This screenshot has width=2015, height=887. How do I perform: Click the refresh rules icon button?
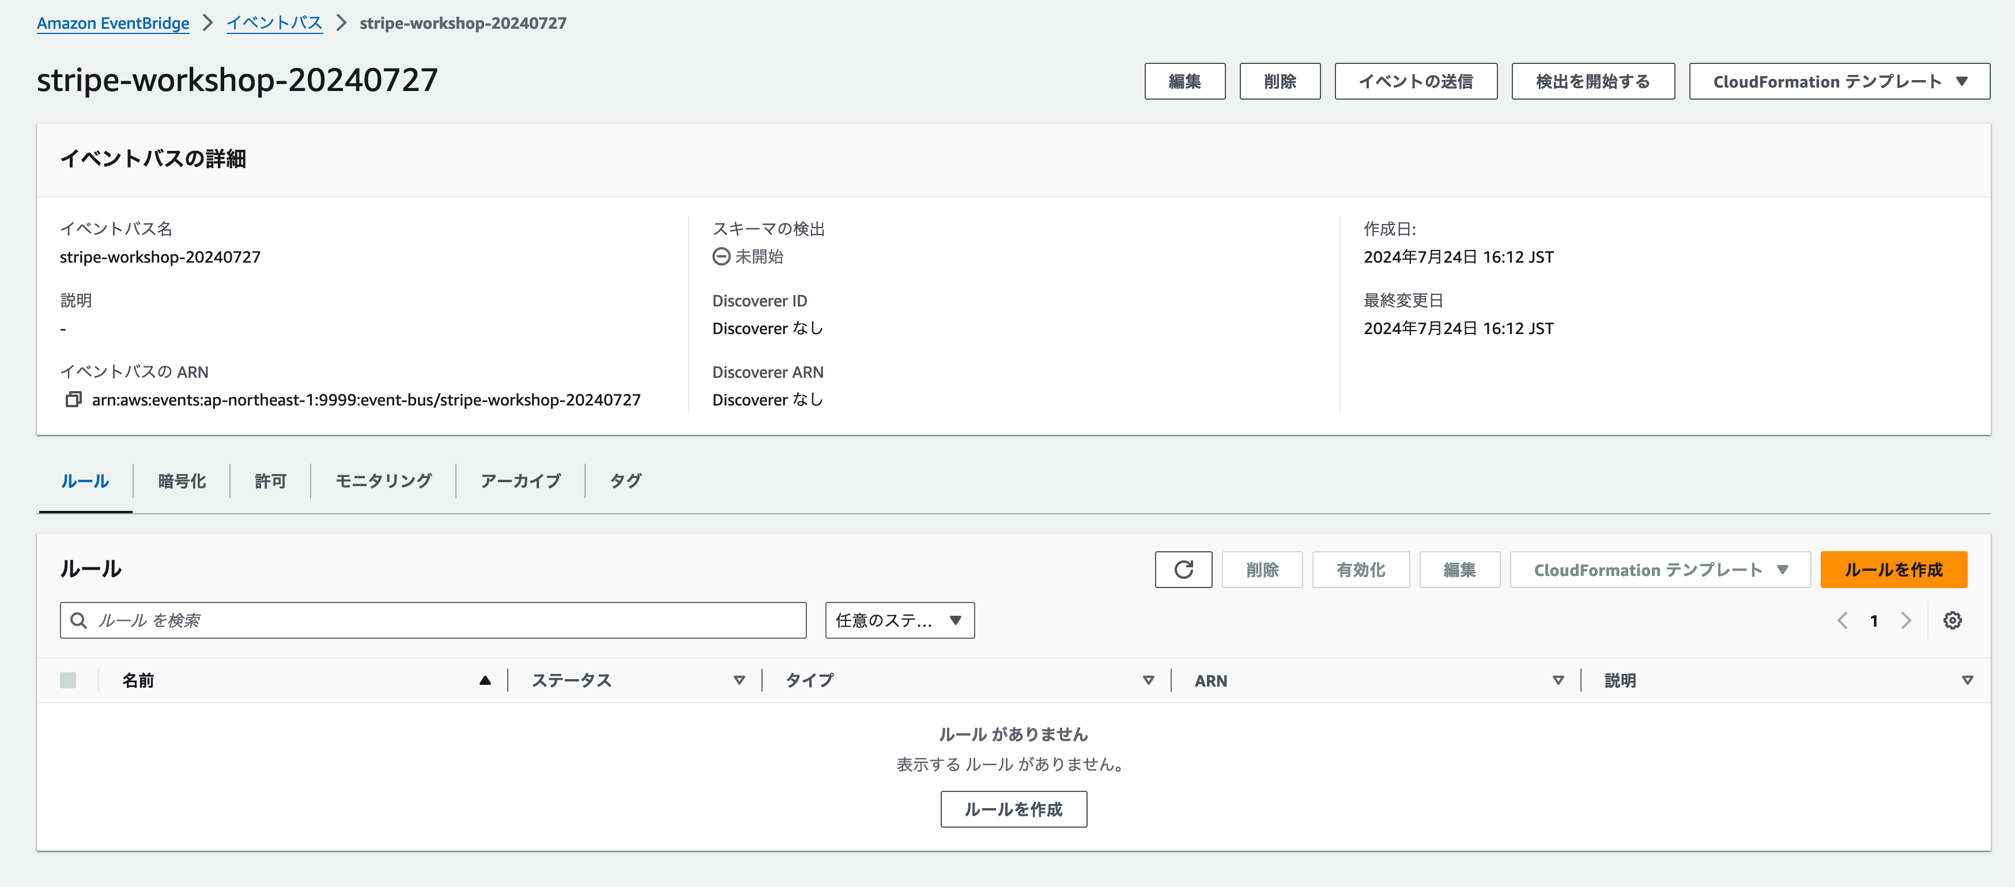[1183, 570]
